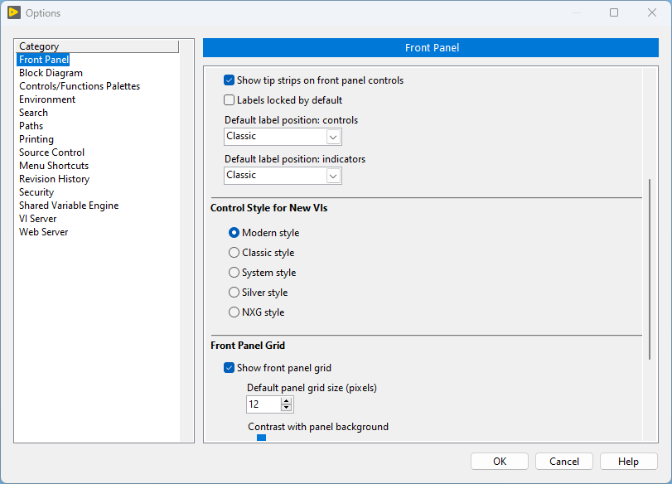Viewport: 672px width, 484px height.
Task: Select Security category
Action: tap(36, 192)
